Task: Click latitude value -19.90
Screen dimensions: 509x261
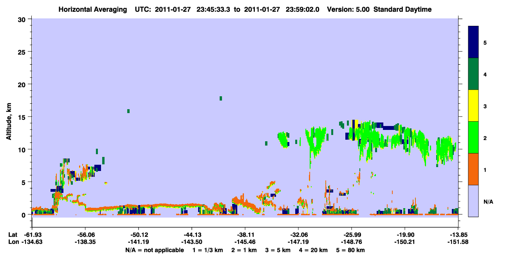Action: pyautogui.click(x=405, y=235)
